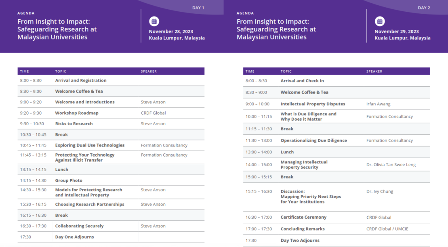Viewport: 448px width, 247px height.
Task: Click the November 28, 2023 date
Action: point(171,31)
